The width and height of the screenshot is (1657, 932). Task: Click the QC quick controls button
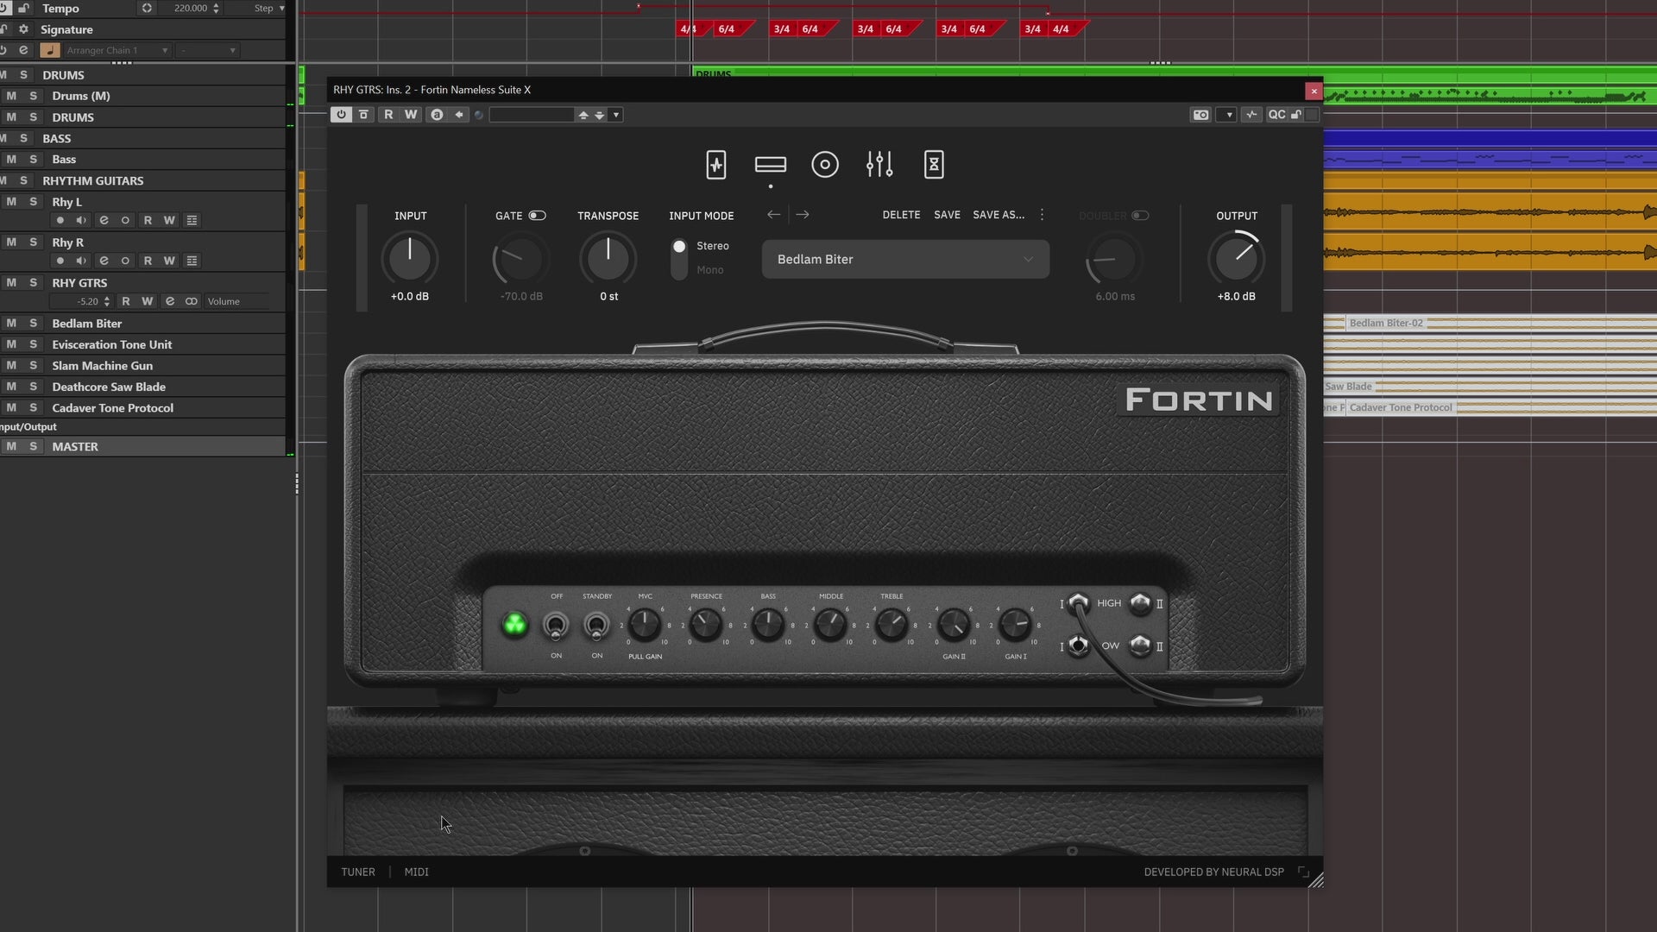click(x=1276, y=115)
